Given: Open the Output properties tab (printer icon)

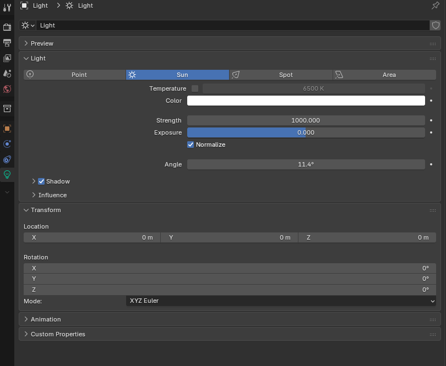Looking at the screenshot, I should (x=7, y=43).
